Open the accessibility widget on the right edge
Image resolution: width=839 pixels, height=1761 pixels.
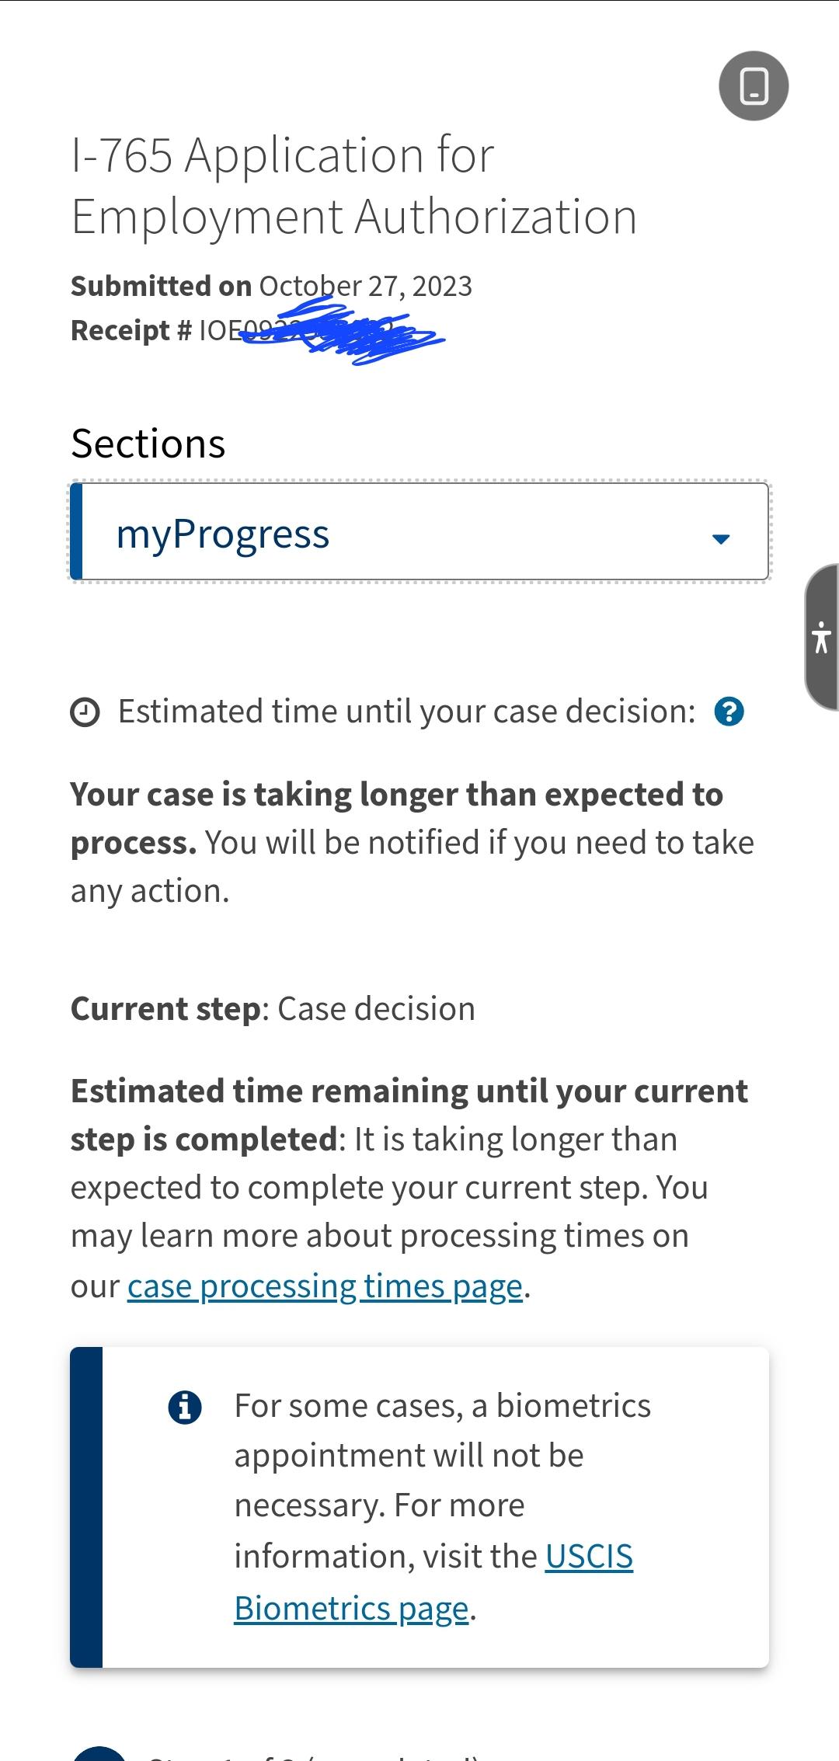(822, 637)
